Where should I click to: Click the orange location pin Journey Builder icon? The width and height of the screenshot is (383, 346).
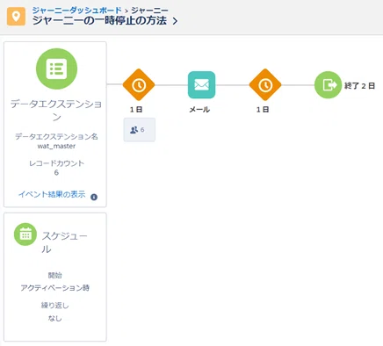(x=16, y=16)
